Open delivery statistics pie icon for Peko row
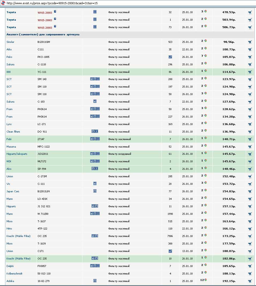Viewport: 256px width, 286px height. point(205,56)
